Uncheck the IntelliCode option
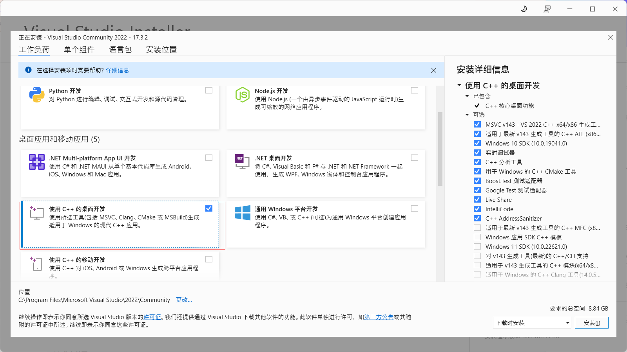The image size is (627, 352). (477, 209)
